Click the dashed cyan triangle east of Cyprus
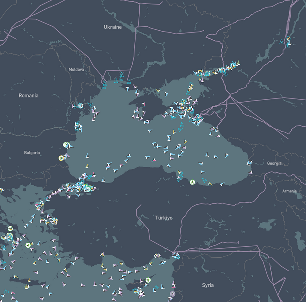306x302 pixels. click(x=156, y=287)
